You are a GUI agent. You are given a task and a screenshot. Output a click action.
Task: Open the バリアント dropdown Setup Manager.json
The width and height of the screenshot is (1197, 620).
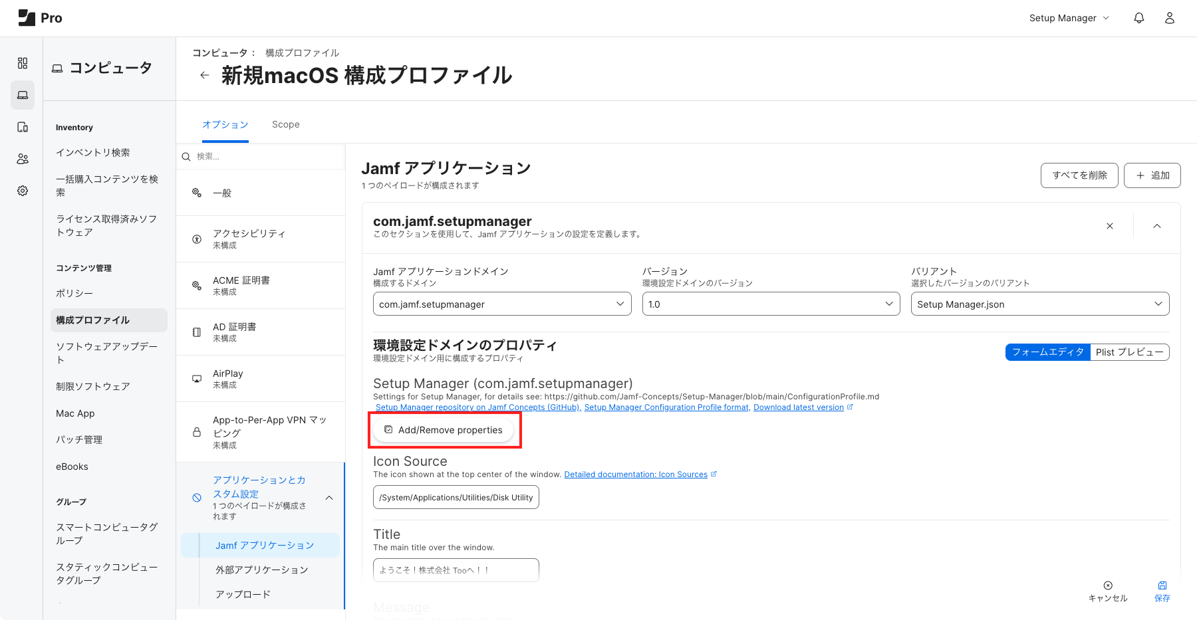click(x=1039, y=304)
